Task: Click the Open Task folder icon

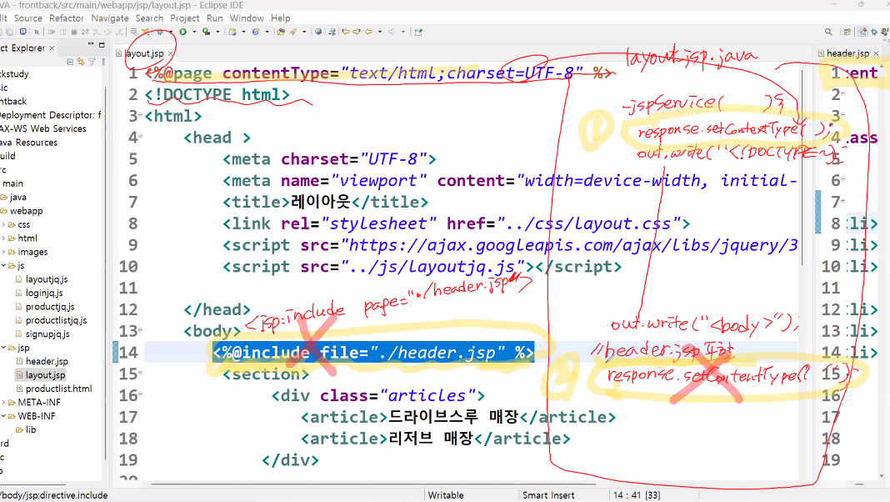Action: (x=280, y=32)
